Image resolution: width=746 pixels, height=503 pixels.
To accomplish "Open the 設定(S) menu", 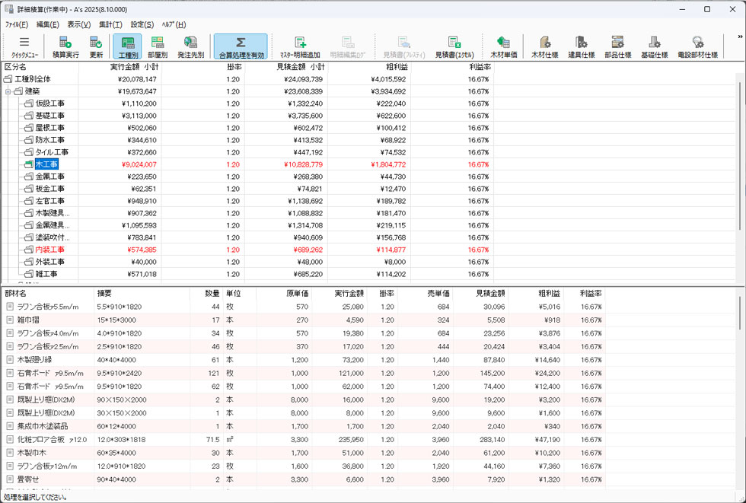I will point(142,24).
